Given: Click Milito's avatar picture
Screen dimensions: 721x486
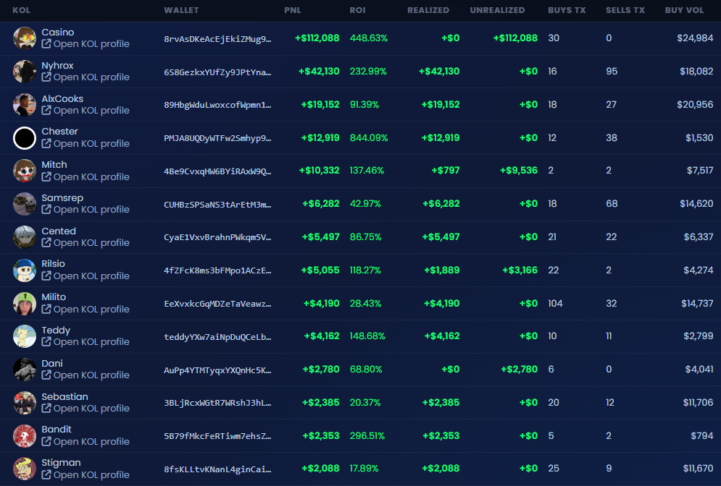Looking at the screenshot, I should coord(25,303).
